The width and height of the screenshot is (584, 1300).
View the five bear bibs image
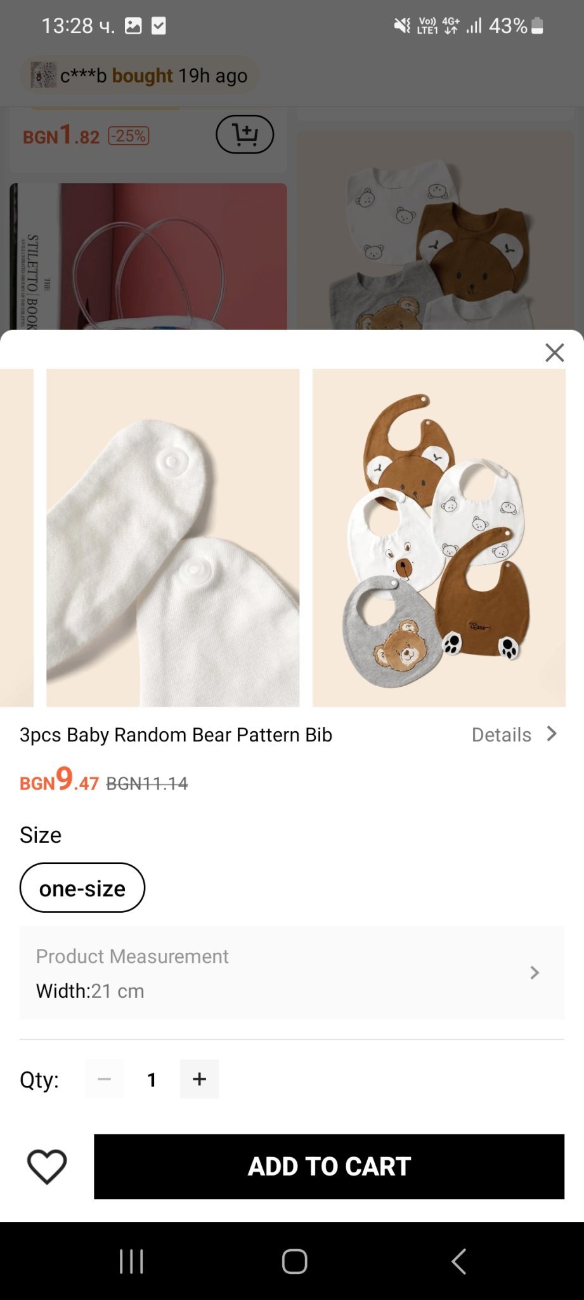pos(439,538)
